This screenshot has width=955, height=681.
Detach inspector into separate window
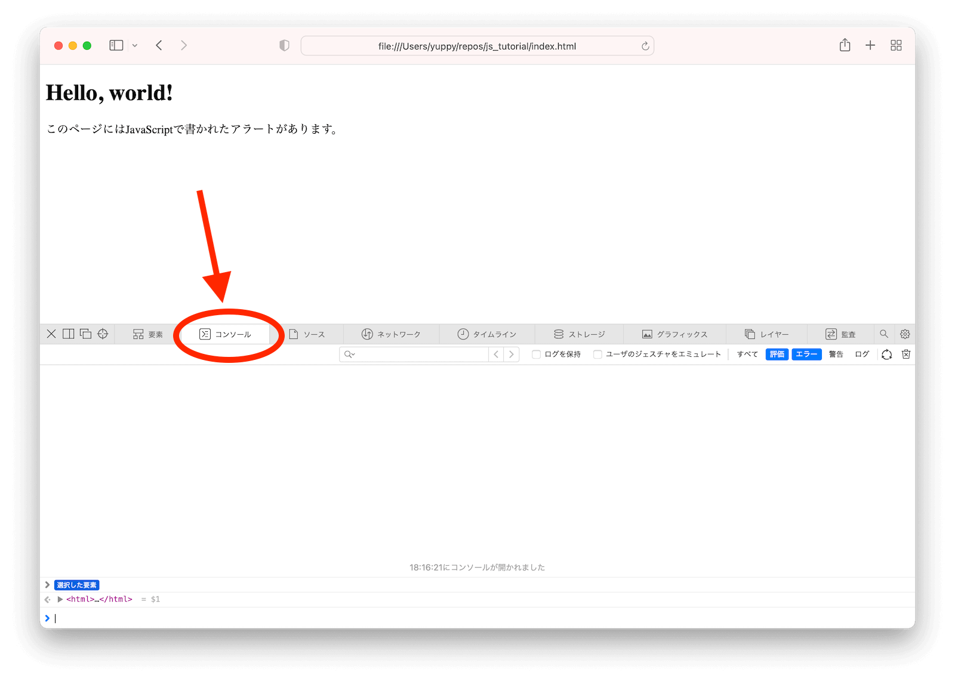[x=85, y=334]
